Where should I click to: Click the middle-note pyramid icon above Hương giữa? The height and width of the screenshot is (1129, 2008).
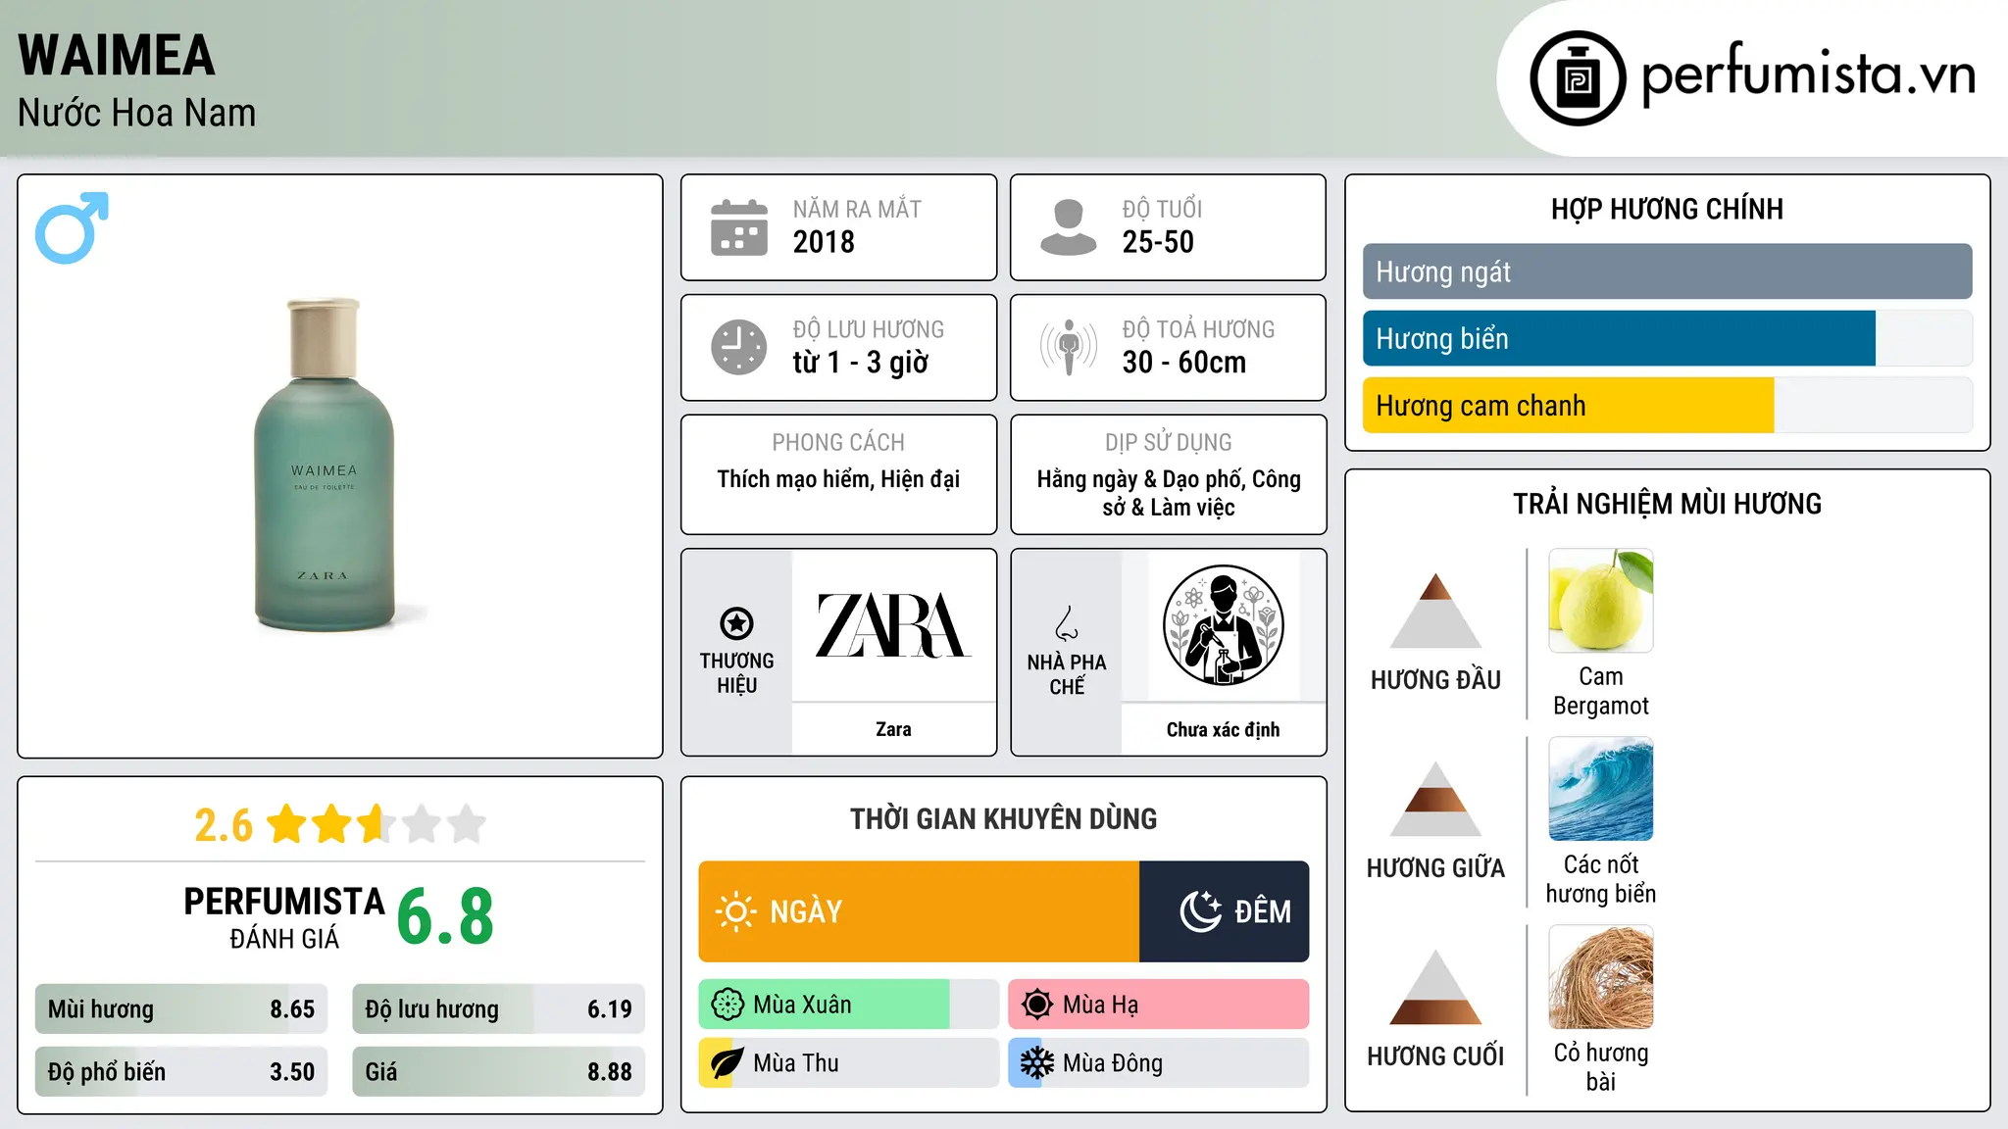pyautogui.click(x=1435, y=799)
